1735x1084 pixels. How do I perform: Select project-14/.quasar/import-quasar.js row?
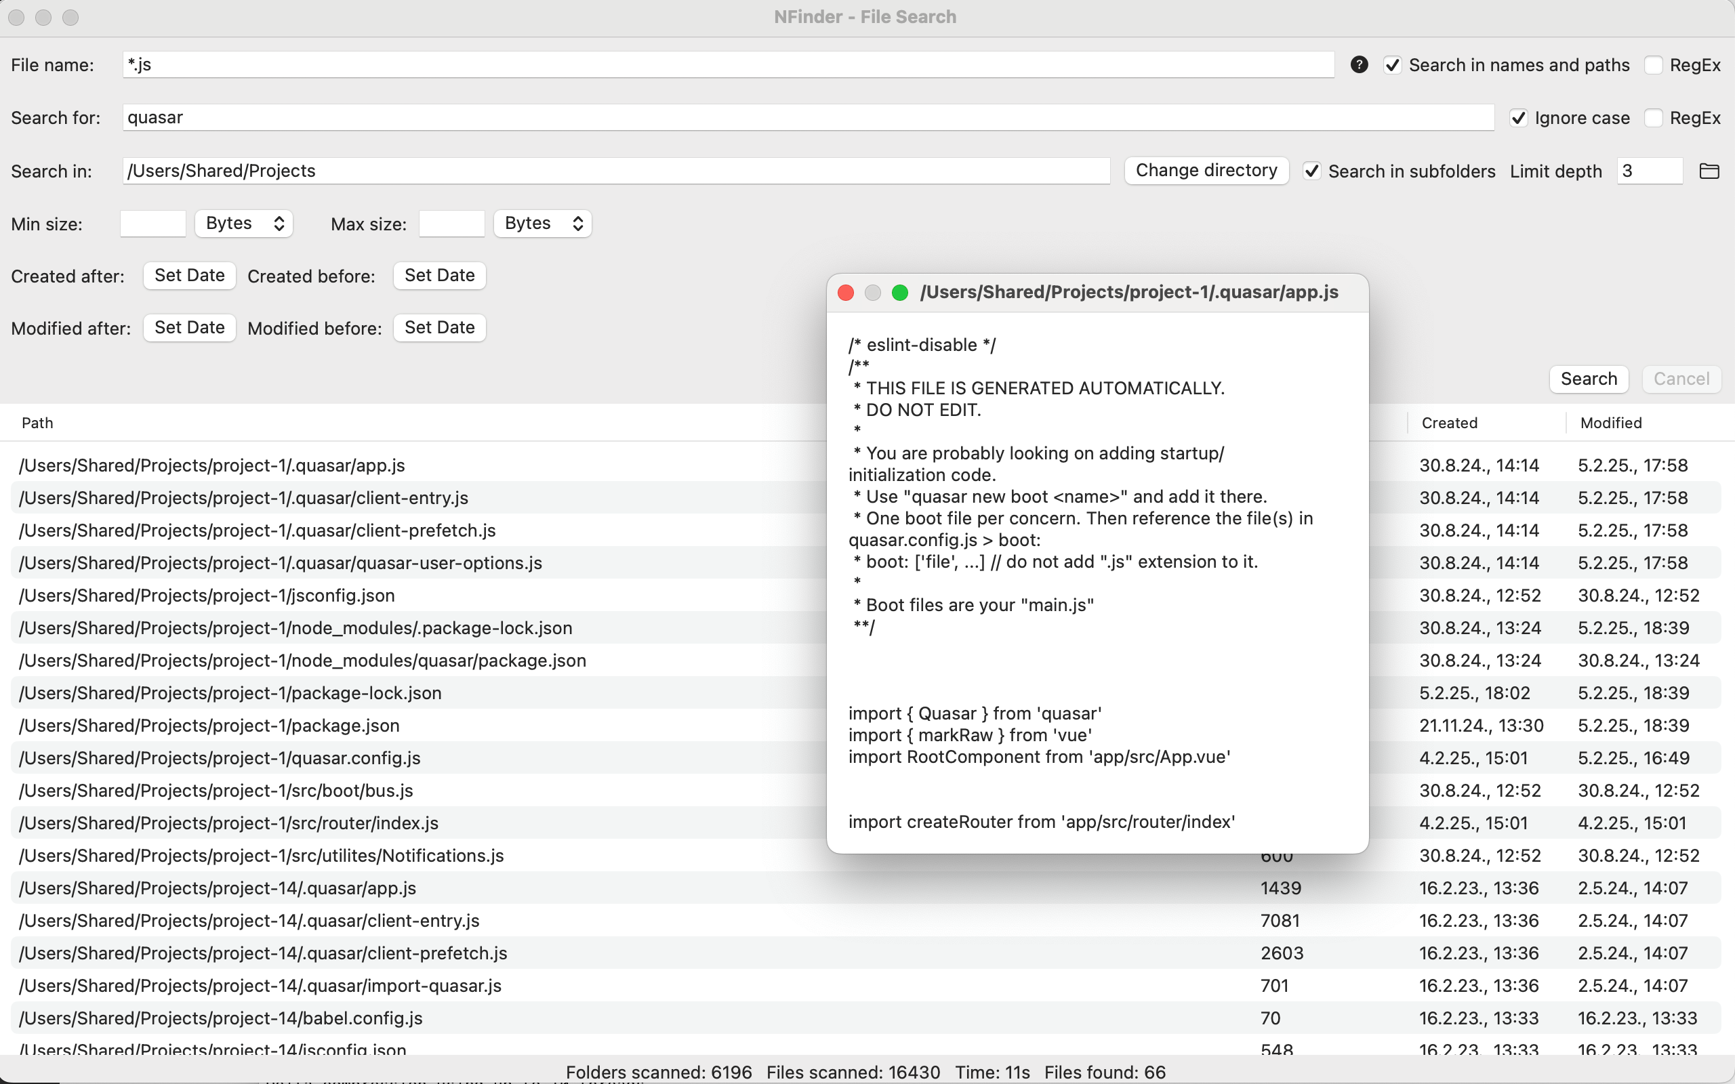pos(866,985)
